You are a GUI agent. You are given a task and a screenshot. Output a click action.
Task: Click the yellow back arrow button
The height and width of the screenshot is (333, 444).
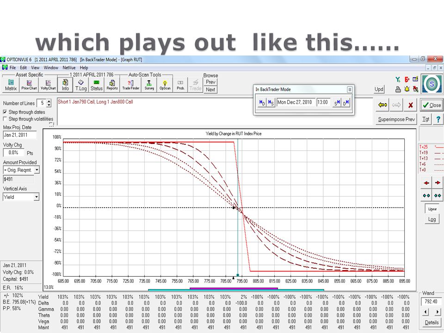pyautogui.click(x=382, y=105)
